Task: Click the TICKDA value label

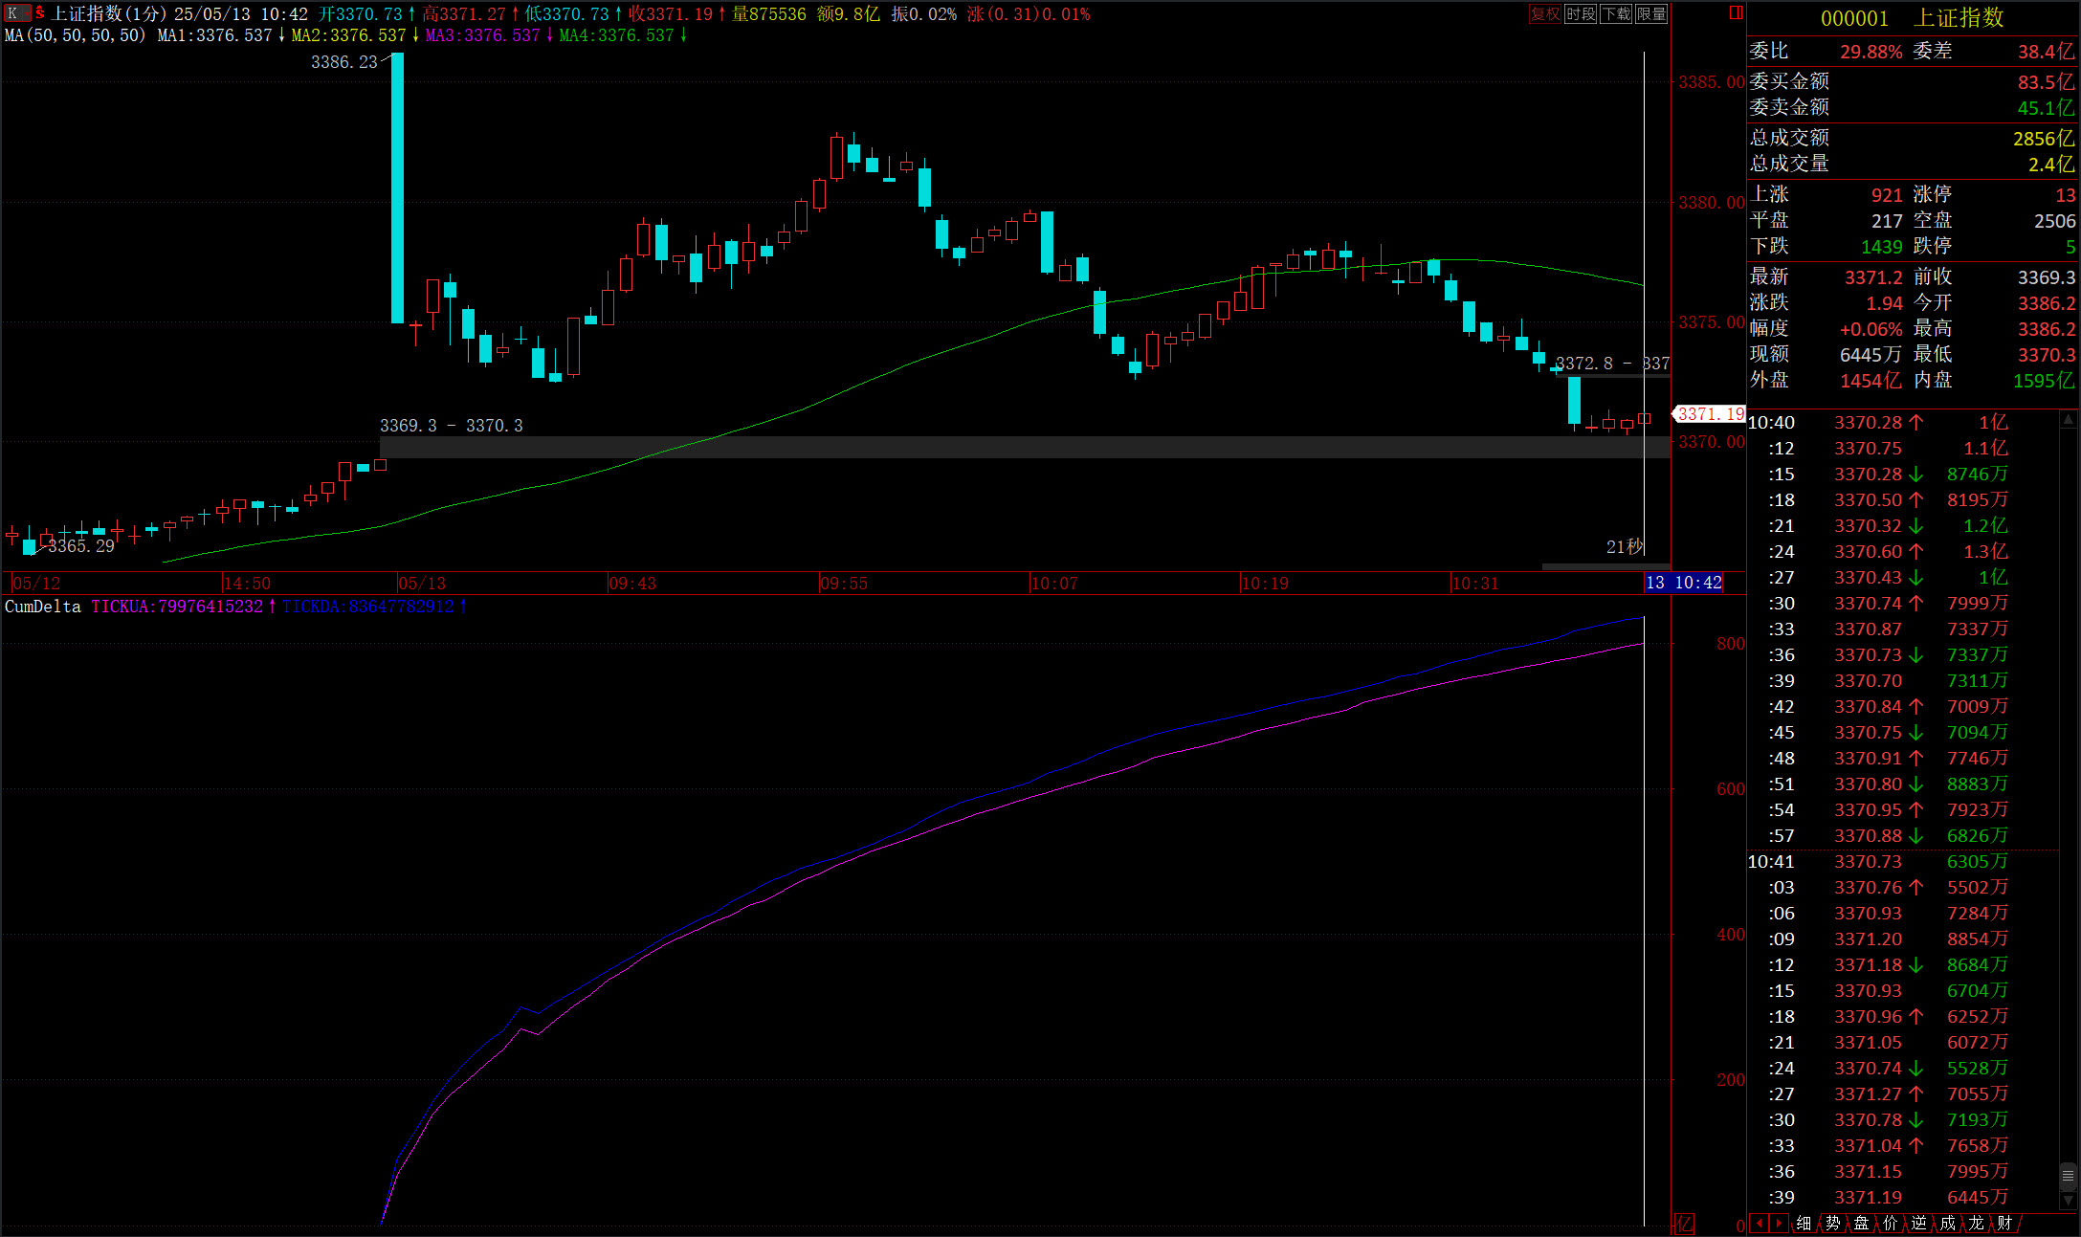Action: (x=368, y=607)
